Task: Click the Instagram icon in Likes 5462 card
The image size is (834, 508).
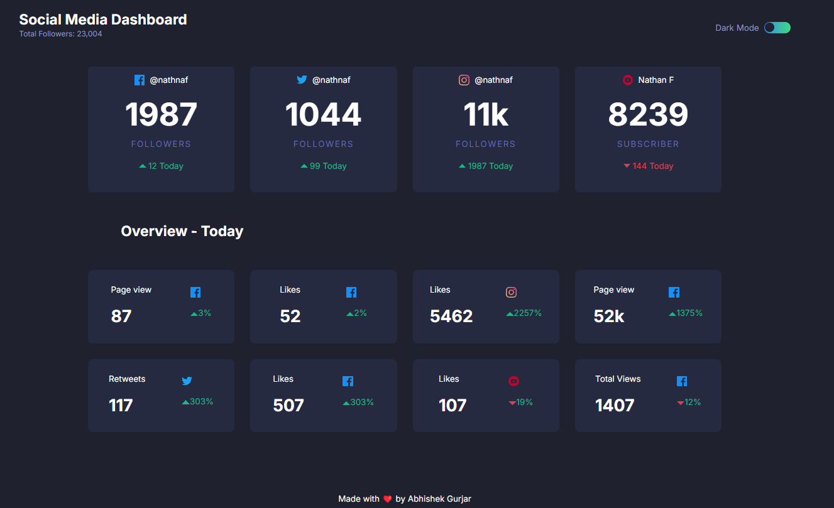Action: pos(512,293)
